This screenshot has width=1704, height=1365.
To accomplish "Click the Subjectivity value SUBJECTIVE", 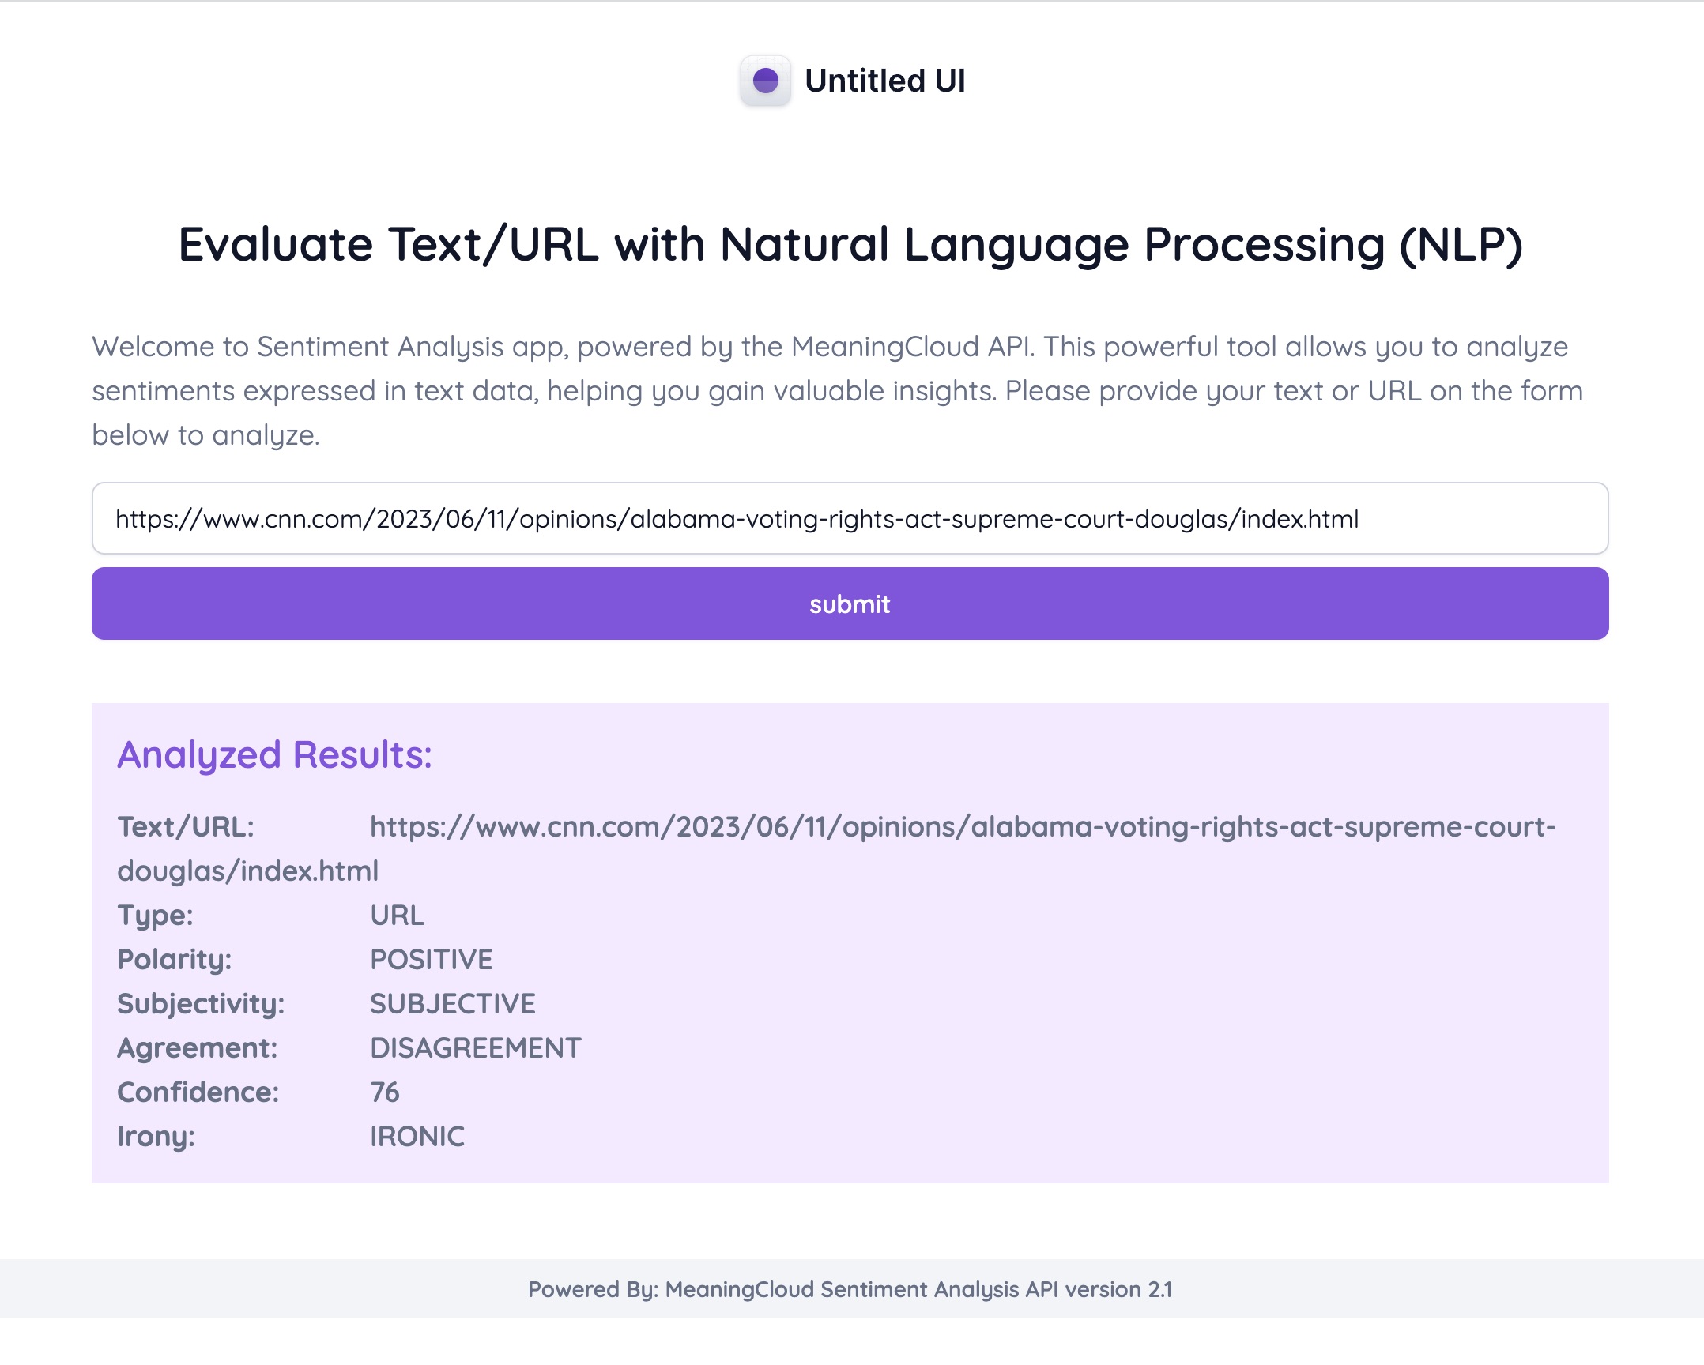I will click(452, 1003).
